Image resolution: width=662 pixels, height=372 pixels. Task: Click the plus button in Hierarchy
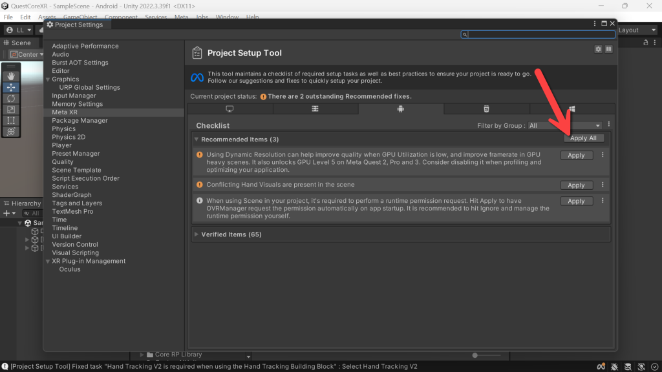pyautogui.click(x=6, y=213)
